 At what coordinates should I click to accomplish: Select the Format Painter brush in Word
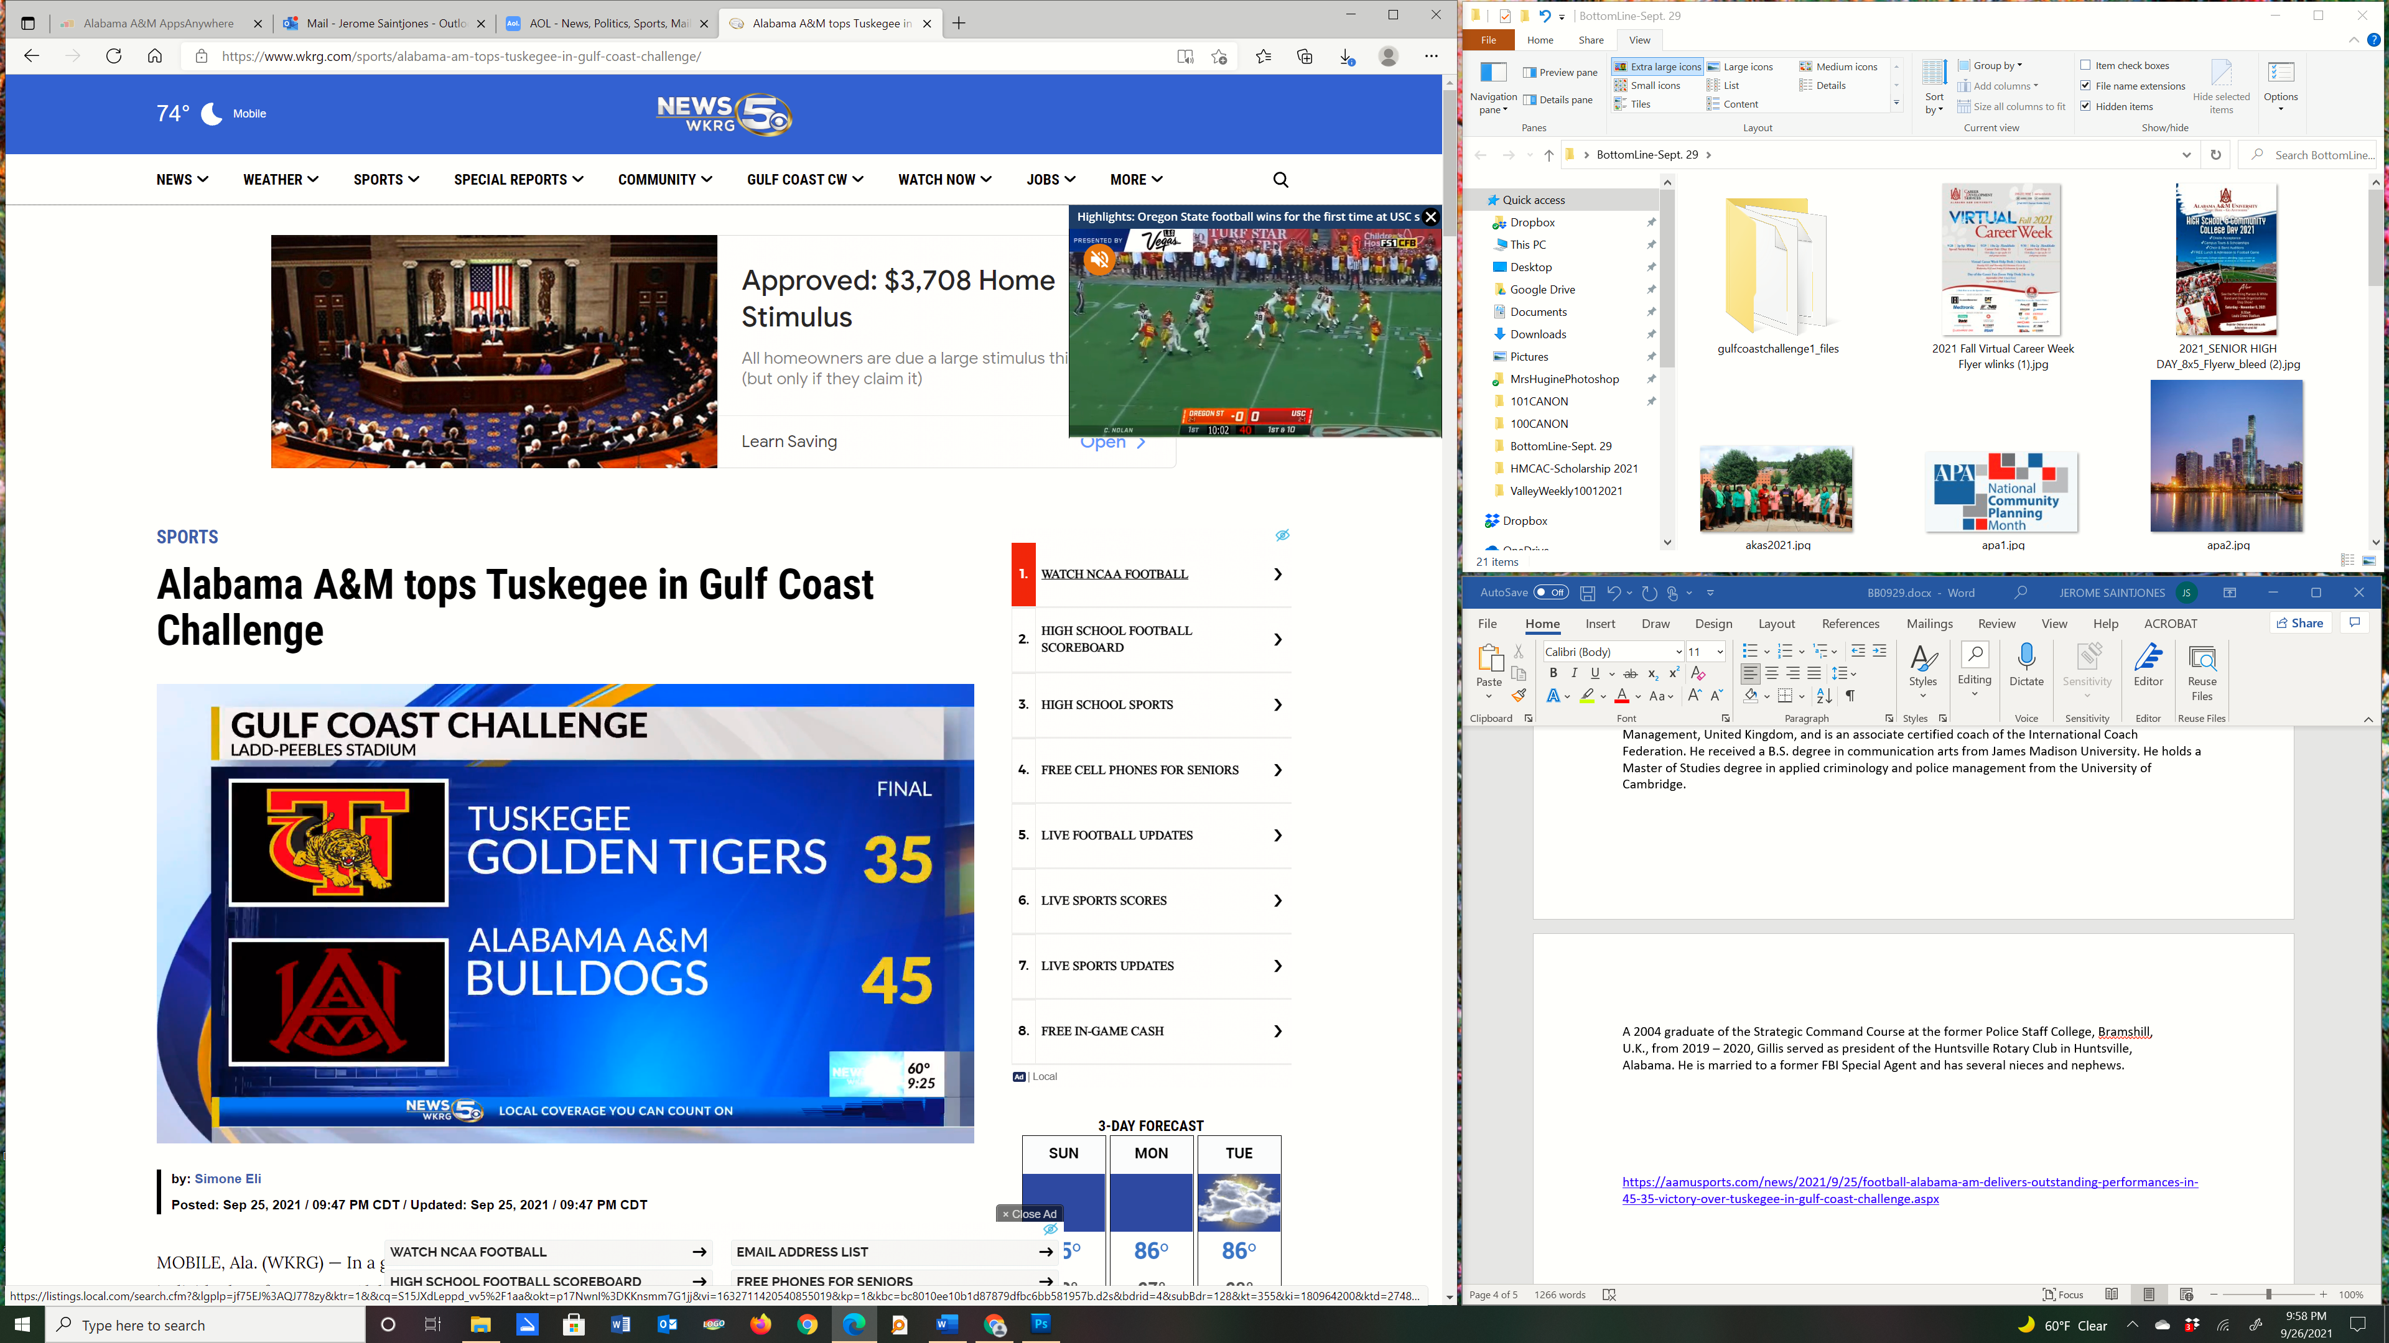coord(1518,695)
